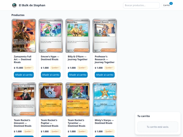Focus the Buscar productos search field

141,5
